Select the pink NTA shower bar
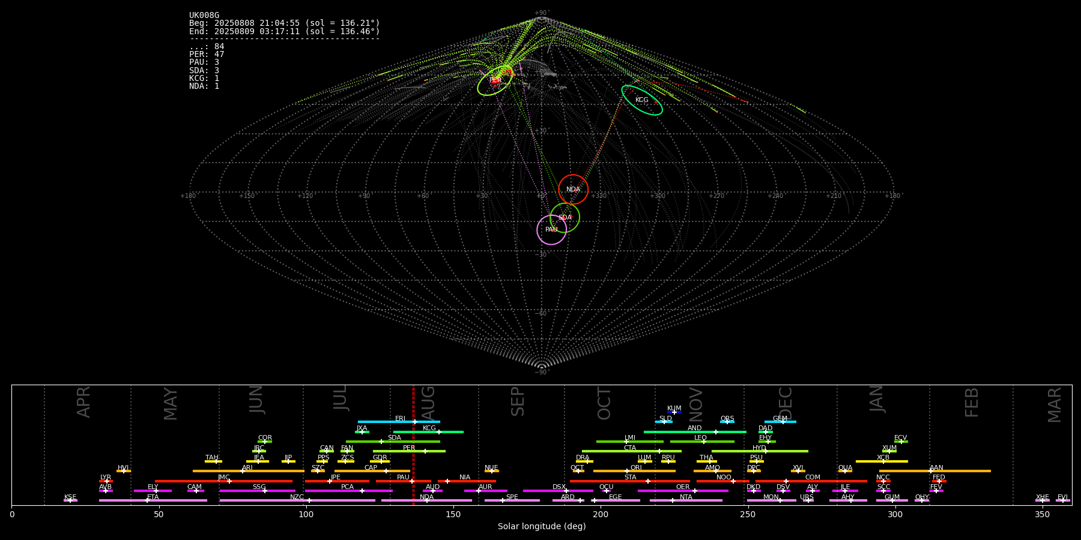 pyautogui.click(x=686, y=500)
